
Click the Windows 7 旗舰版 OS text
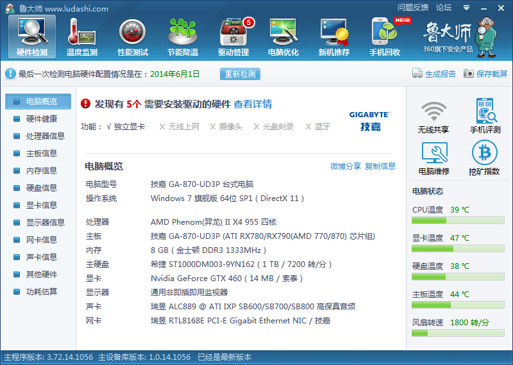point(228,199)
